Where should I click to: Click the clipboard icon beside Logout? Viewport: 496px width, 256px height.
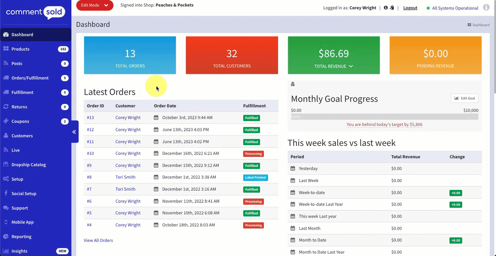tap(392, 8)
